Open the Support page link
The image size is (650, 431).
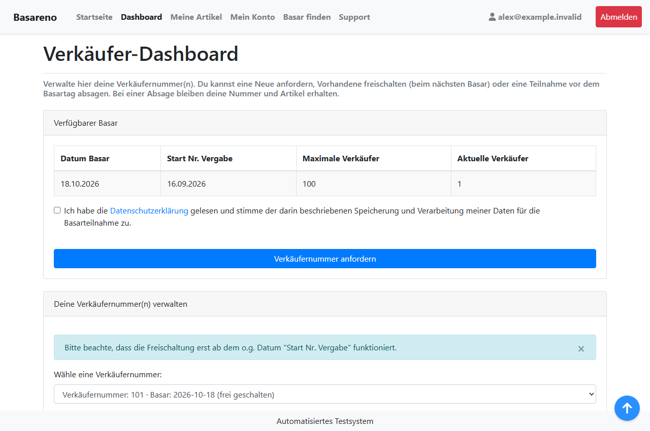tap(354, 17)
